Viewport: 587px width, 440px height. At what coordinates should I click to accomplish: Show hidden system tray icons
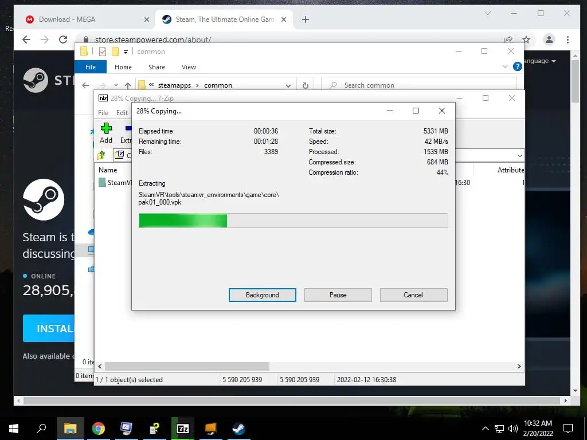click(485, 429)
